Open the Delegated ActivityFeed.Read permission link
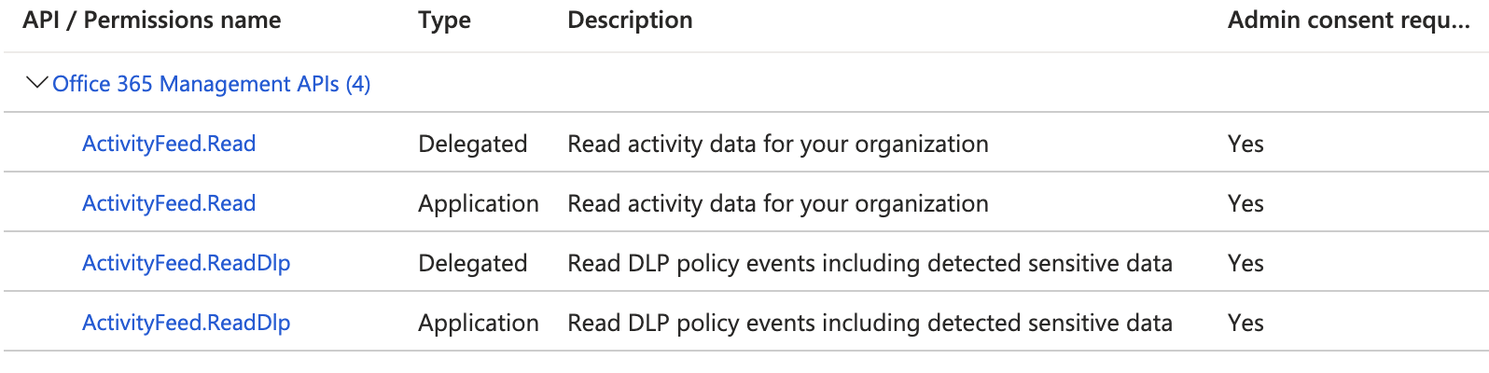The width and height of the screenshot is (1489, 373). [169, 144]
